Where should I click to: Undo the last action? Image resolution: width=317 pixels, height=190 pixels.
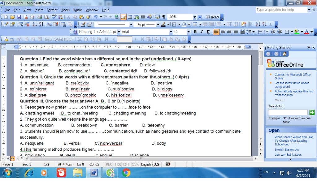pyautogui.click(x=95, y=17)
